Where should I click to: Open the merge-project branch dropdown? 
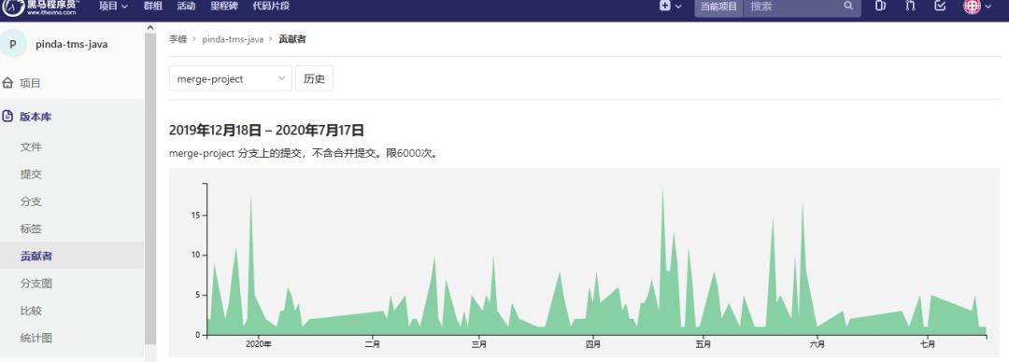click(x=231, y=78)
